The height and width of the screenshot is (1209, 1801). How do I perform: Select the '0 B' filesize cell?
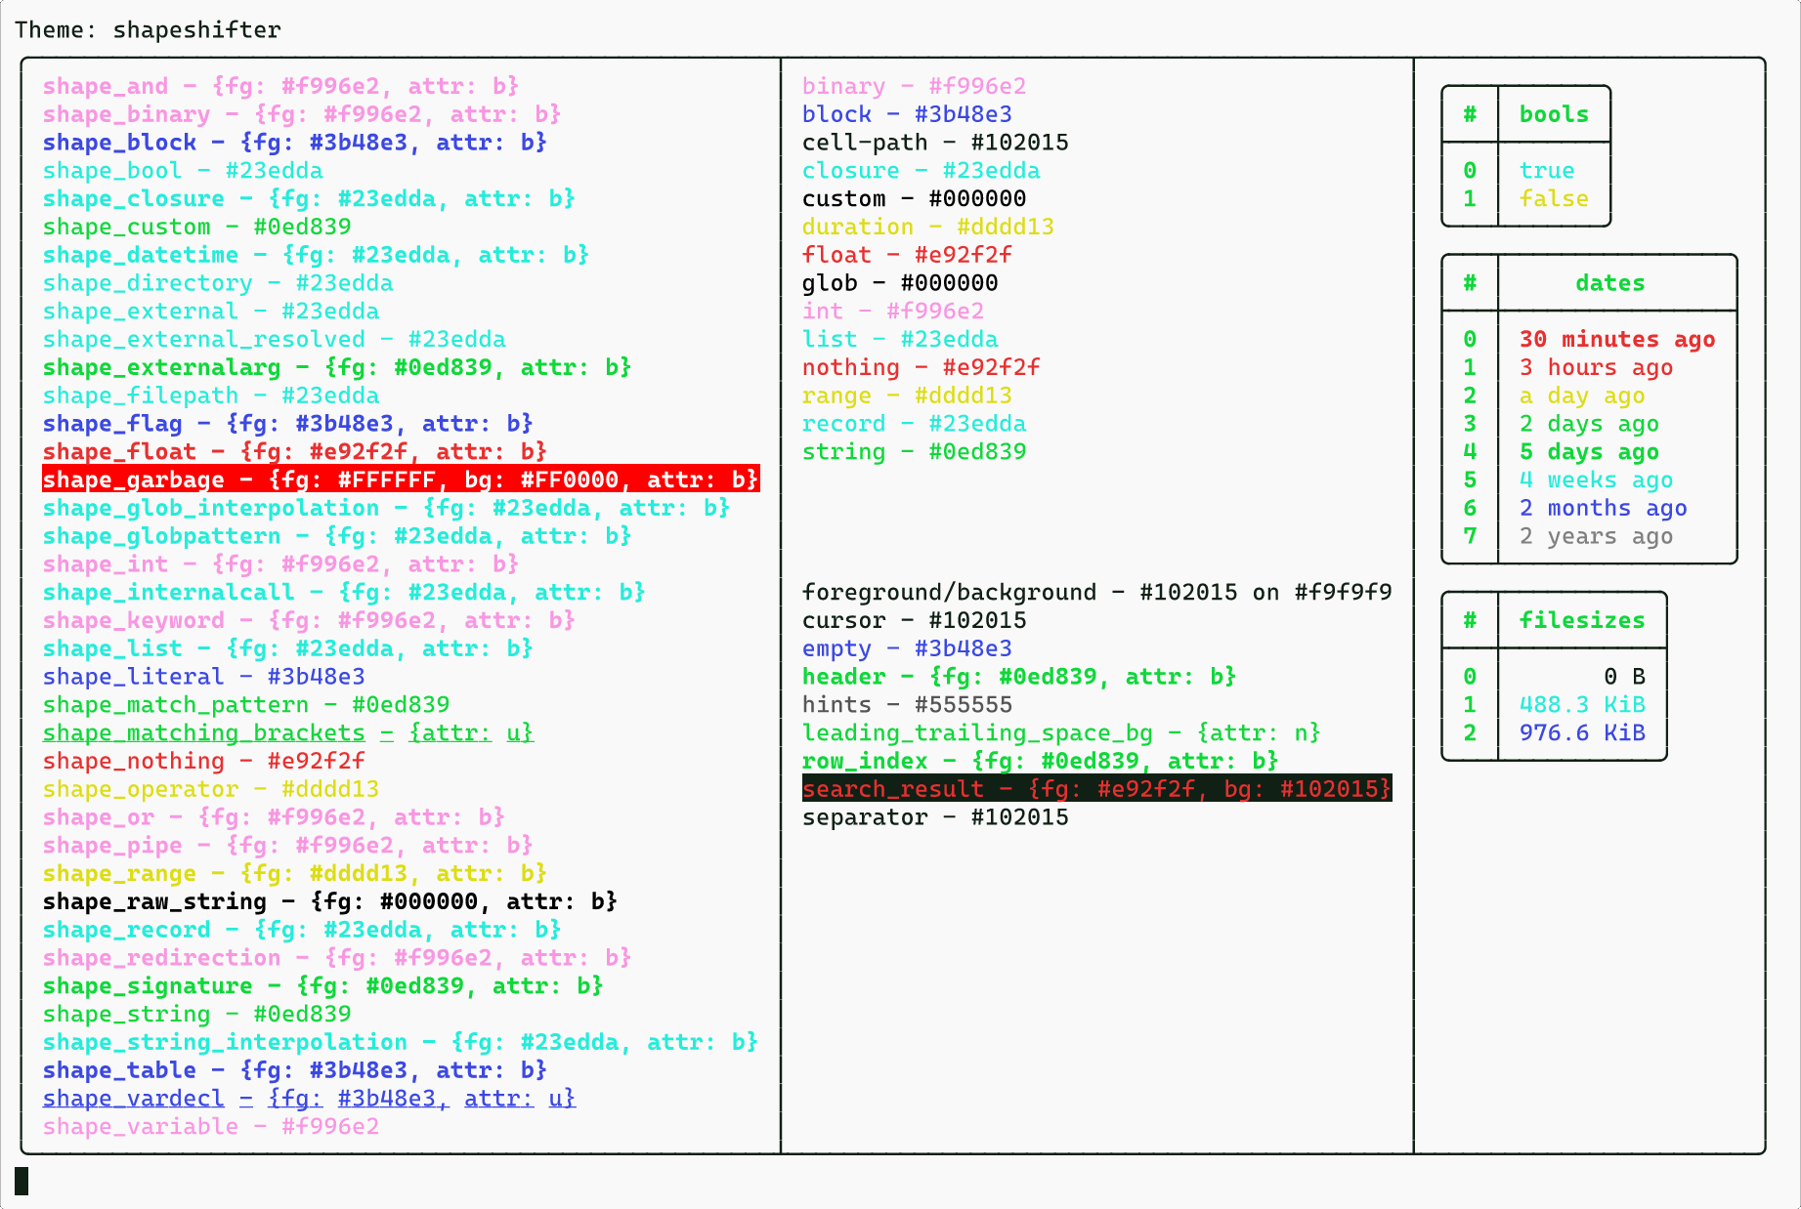pyautogui.click(x=1624, y=677)
